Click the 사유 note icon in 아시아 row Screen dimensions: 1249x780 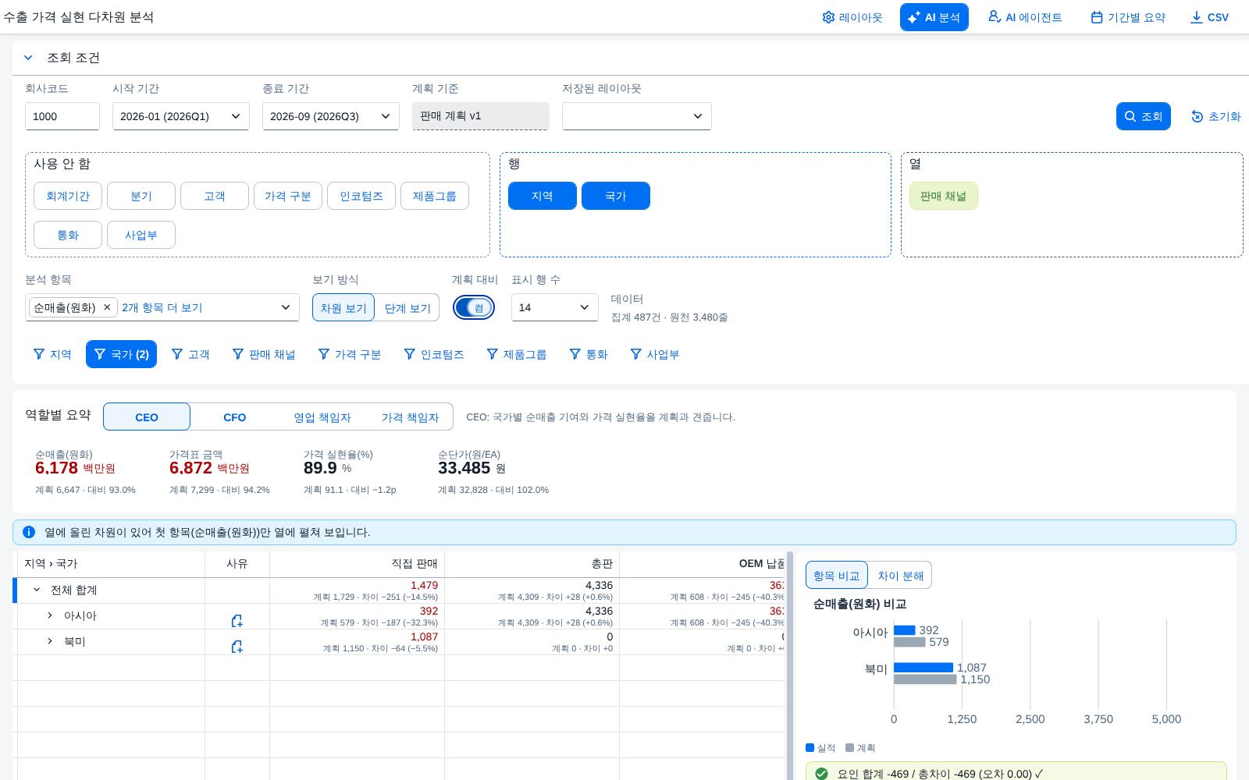237,621
